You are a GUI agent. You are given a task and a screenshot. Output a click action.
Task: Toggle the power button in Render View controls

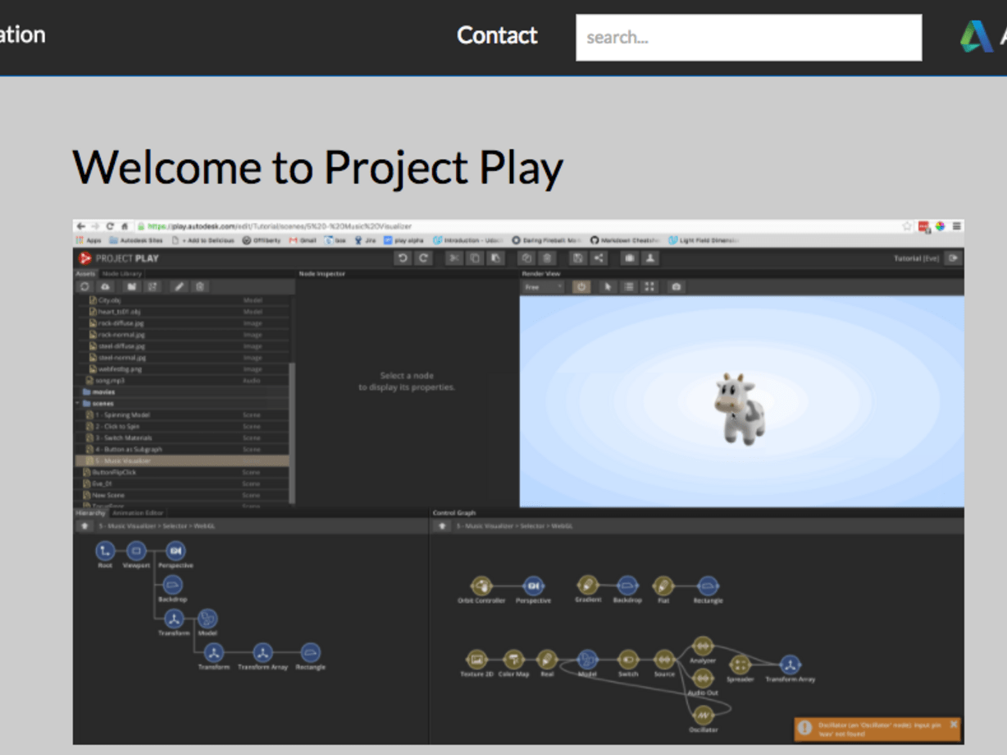pyautogui.click(x=581, y=286)
